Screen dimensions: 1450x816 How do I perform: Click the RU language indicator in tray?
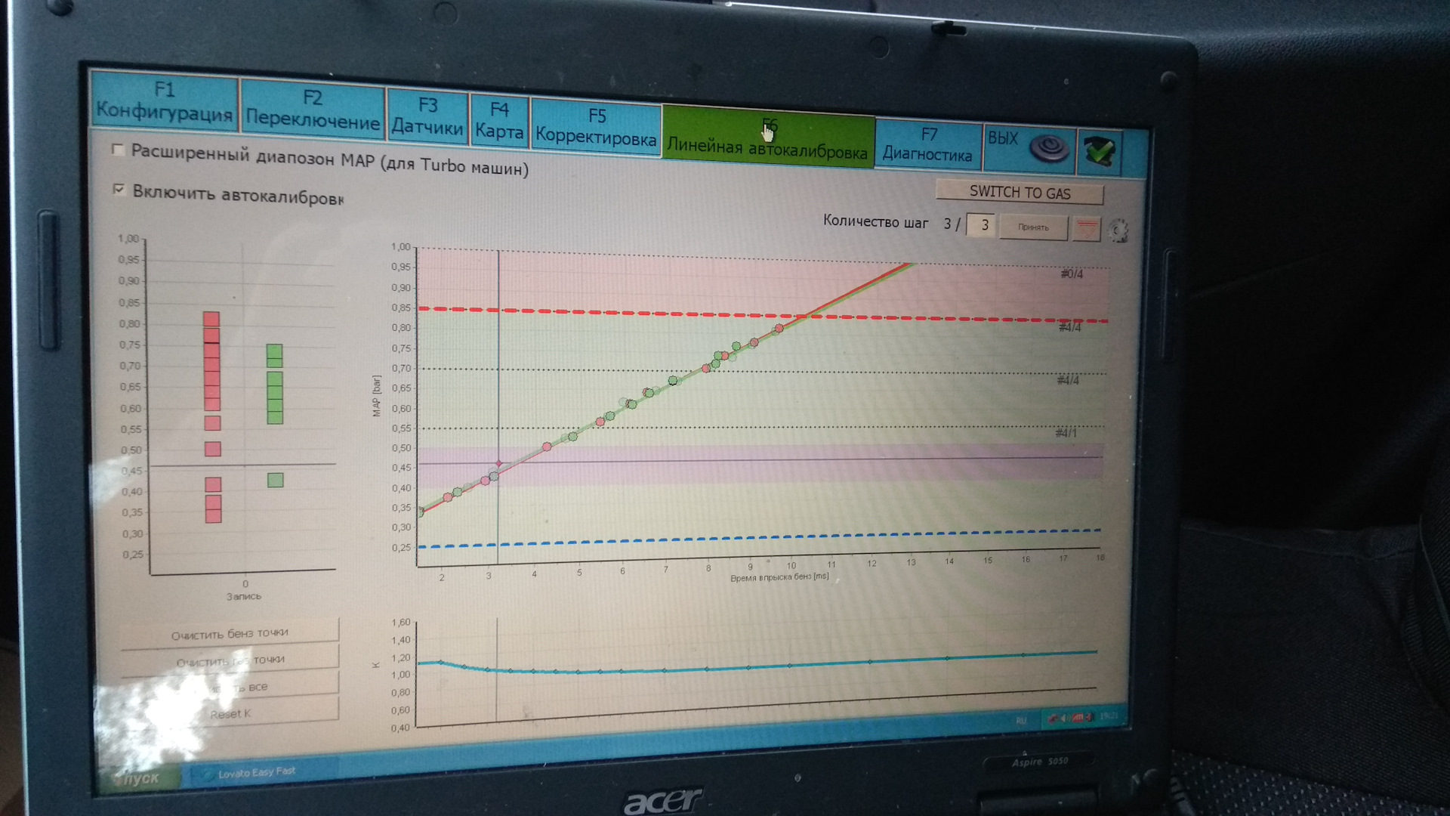1021,720
